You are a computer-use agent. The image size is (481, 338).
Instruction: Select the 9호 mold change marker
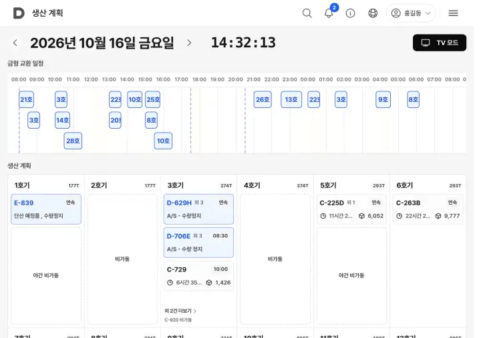(383, 99)
